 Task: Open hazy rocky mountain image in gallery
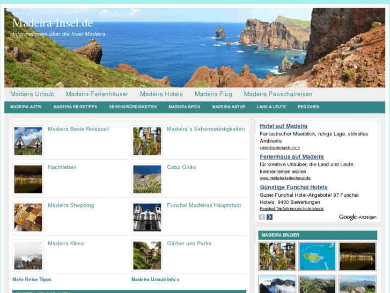tap(357, 284)
